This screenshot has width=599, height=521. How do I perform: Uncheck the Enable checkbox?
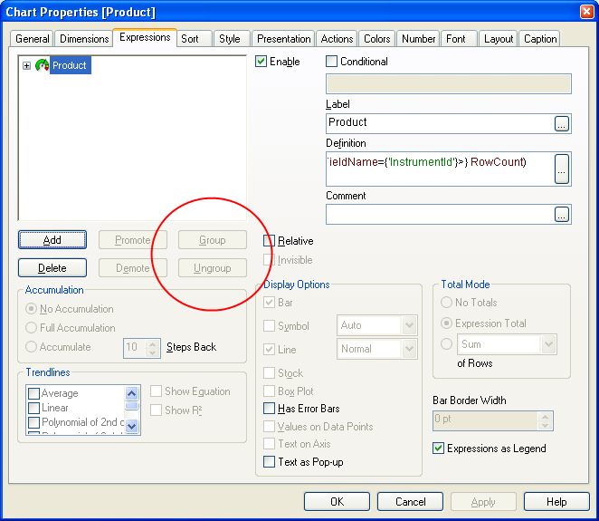click(x=261, y=62)
